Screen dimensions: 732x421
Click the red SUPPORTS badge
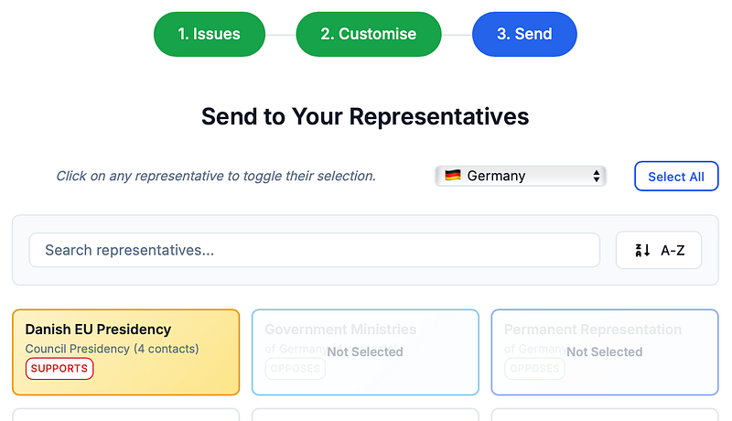(x=59, y=369)
